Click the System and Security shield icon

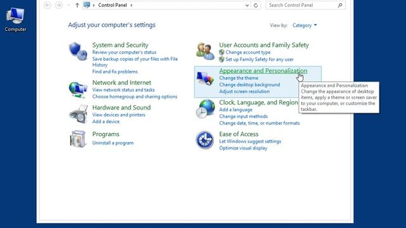coord(78,51)
